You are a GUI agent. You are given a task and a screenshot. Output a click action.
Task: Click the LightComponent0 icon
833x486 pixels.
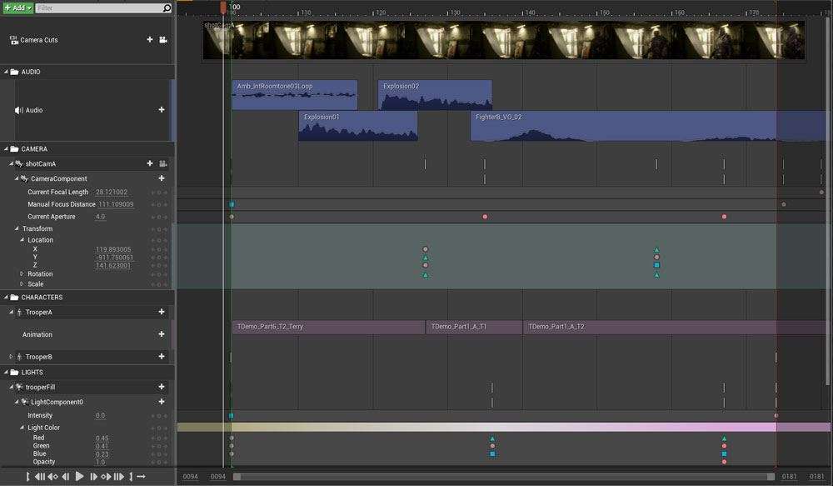[24, 402]
